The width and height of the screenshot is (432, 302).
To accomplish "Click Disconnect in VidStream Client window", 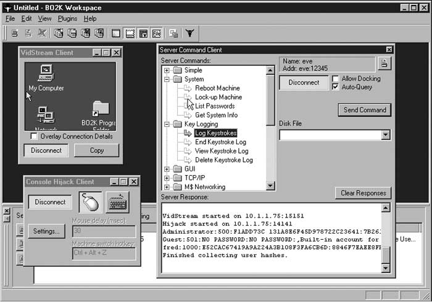I will 46,150.
